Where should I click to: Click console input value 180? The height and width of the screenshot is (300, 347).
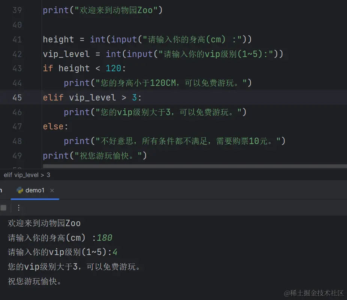(105, 238)
